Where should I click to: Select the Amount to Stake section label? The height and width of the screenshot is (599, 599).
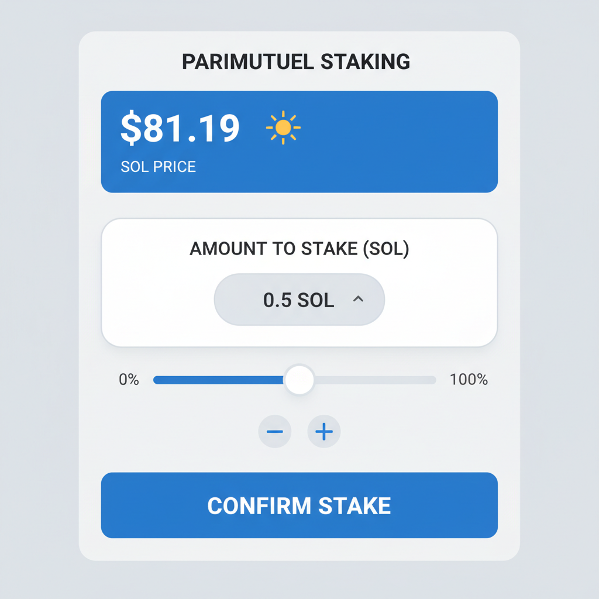299,249
